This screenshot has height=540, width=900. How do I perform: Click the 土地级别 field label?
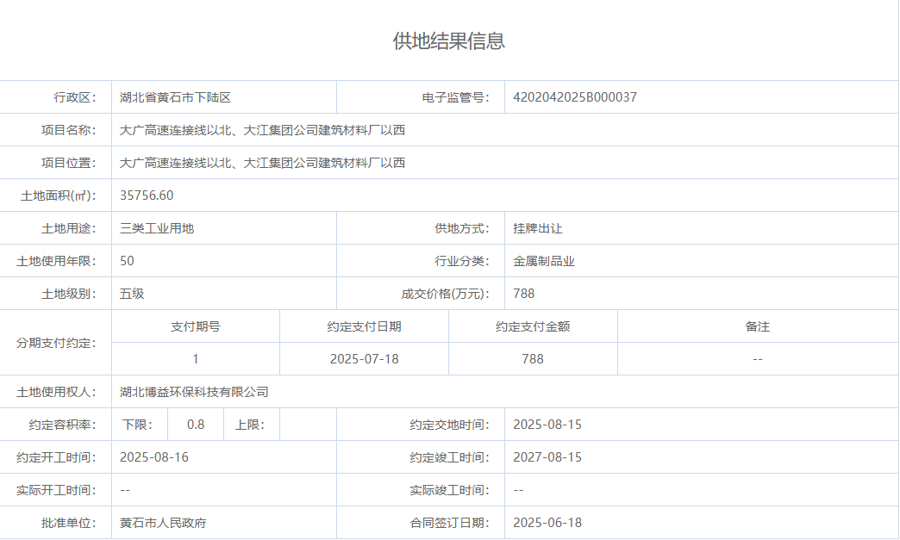point(69,294)
